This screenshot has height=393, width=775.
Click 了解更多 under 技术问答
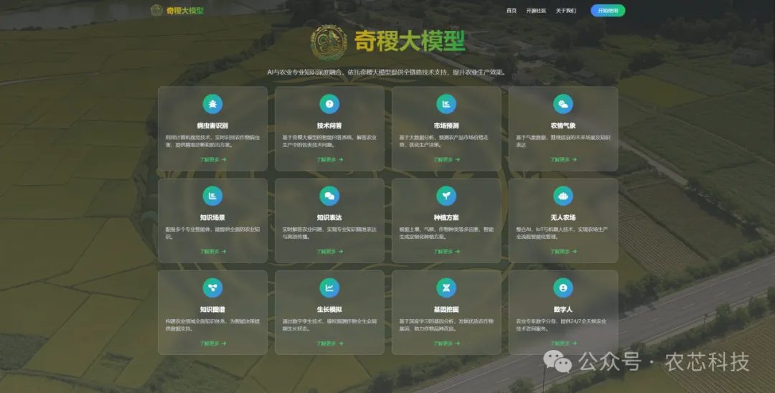pyautogui.click(x=329, y=159)
